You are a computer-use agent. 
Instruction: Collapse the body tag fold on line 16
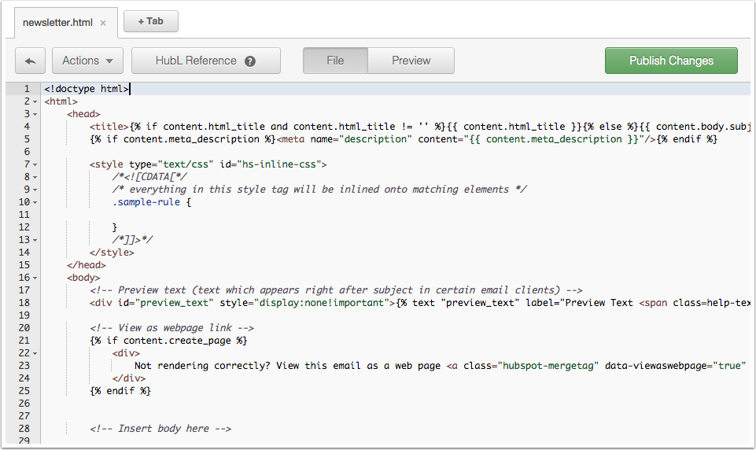[35, 278]
